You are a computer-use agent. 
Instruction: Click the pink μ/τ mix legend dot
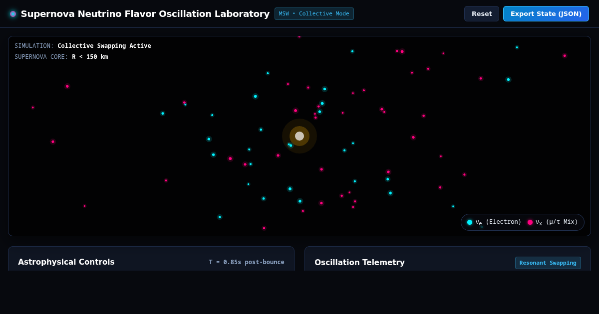(530, 222)
